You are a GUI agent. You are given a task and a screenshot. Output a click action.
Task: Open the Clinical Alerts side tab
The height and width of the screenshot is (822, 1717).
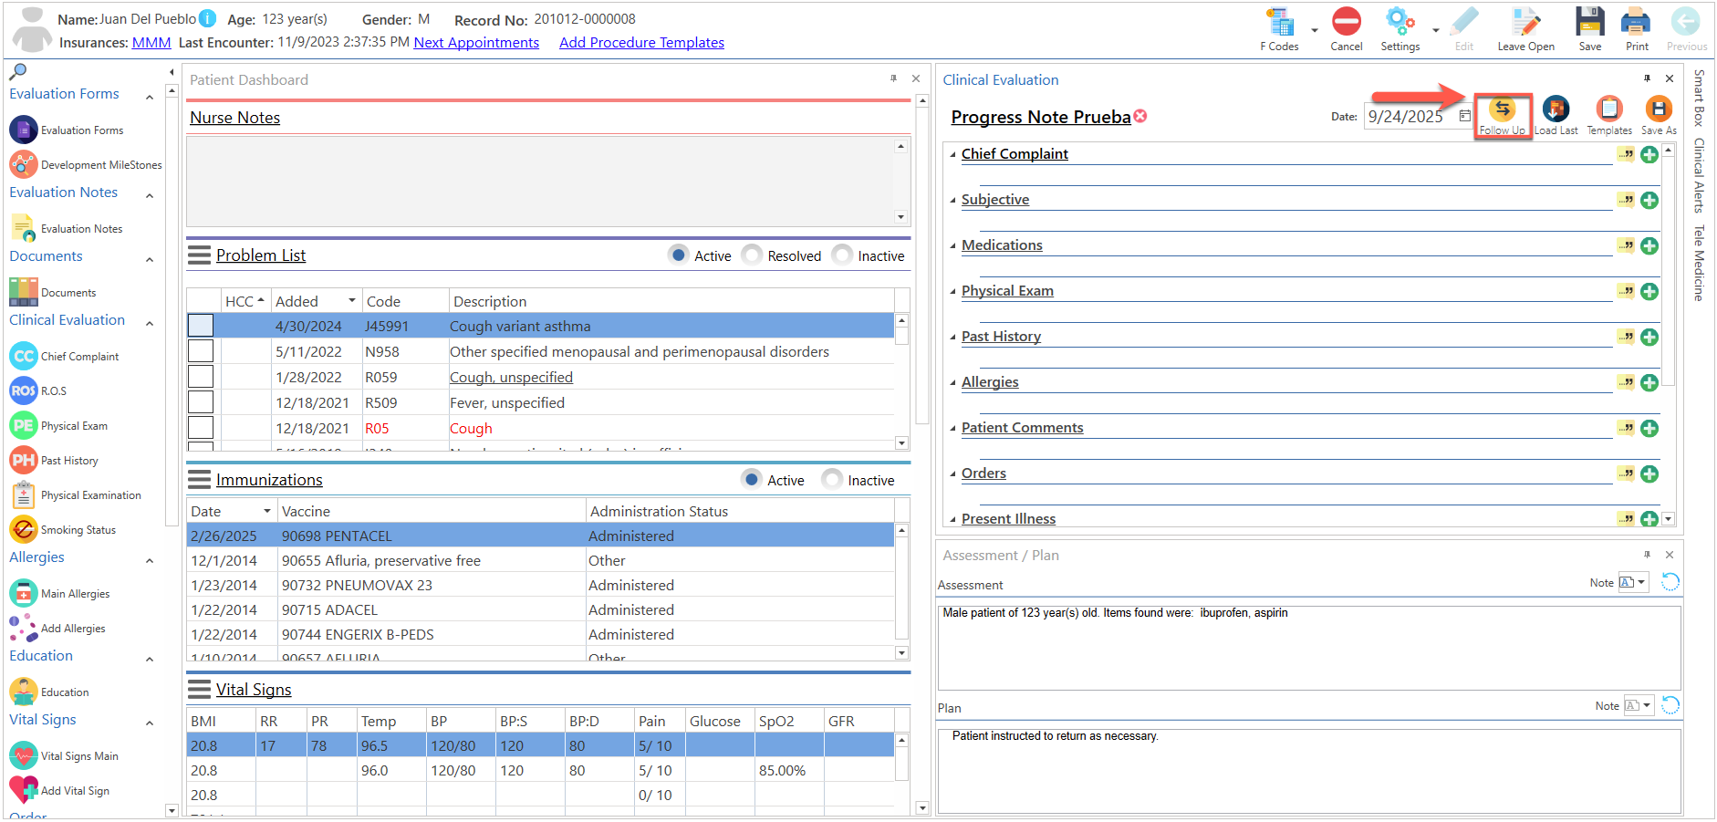(x=1699, y=175)
